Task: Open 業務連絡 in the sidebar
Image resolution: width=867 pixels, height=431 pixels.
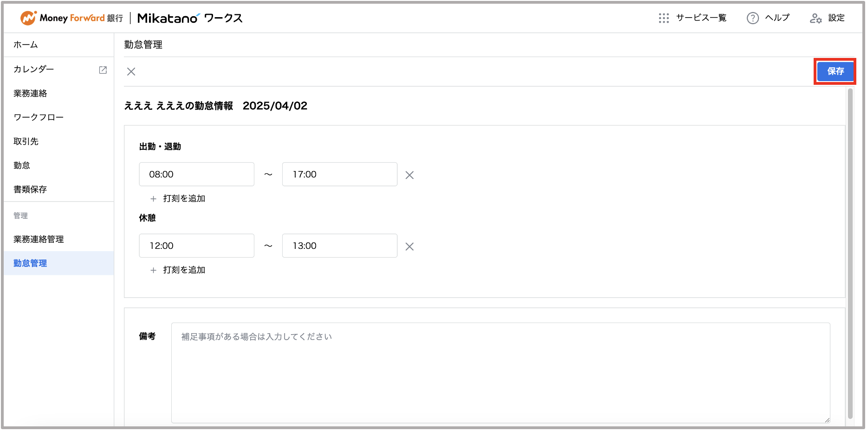Action: point(59,93)
